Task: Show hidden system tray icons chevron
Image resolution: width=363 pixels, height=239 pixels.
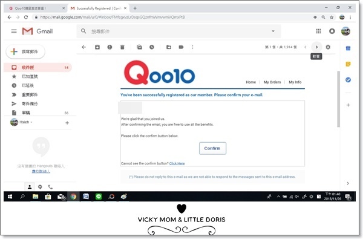Action: pos(278,197)
